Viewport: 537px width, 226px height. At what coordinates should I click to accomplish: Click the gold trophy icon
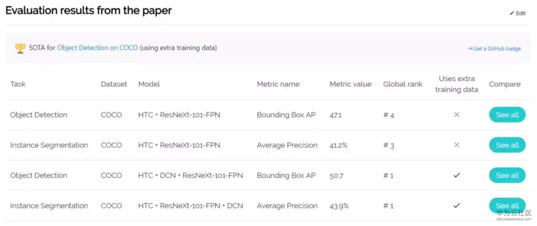click(x=20, y=48)
